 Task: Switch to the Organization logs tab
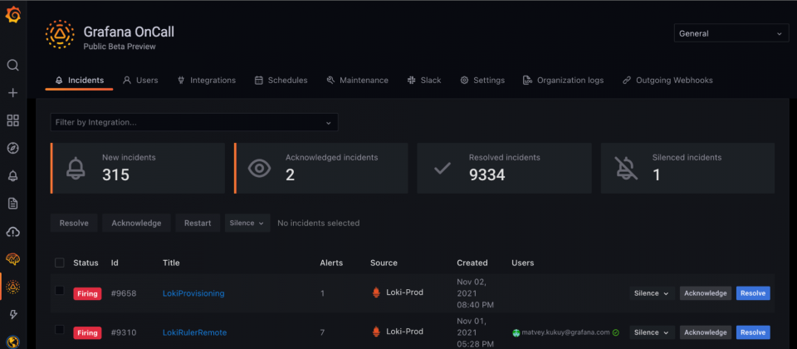[x=563, y=81]
